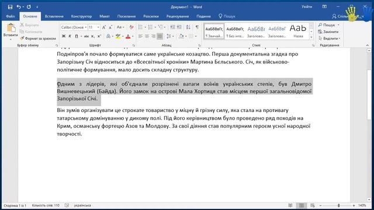This screenshot has height=210, width=374.
Task: Launch the Paragraph settings dialog
Action: [x=199, y=45]
